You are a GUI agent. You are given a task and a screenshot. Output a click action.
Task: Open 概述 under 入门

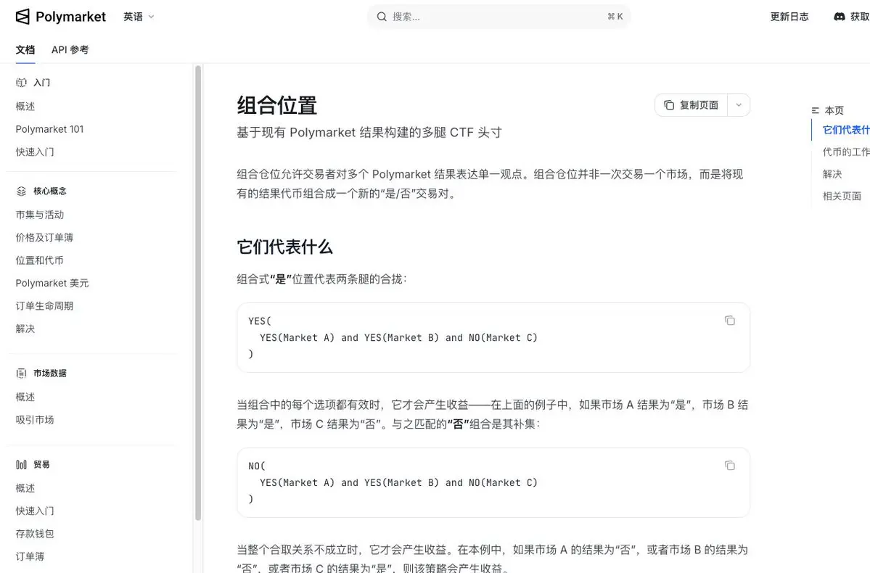pyautogui.click(x=25, y=107)
